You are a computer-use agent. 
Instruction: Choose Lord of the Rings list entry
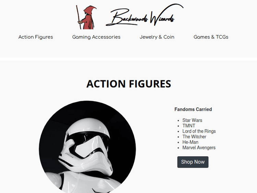(199, 131)
